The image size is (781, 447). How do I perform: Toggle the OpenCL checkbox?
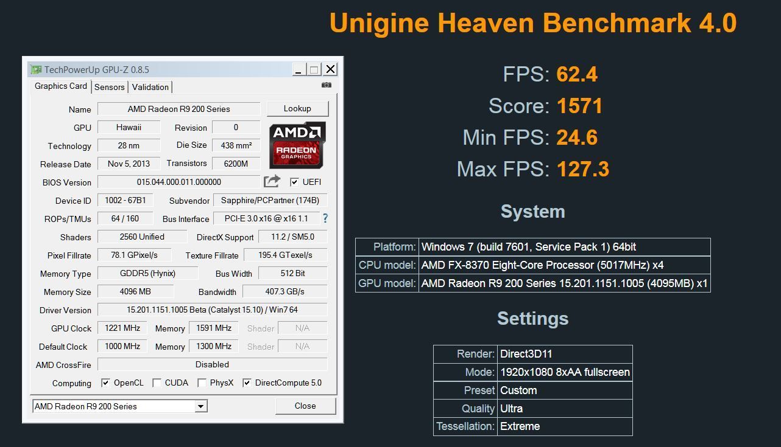pyautogui.click(x=105, y=383)
